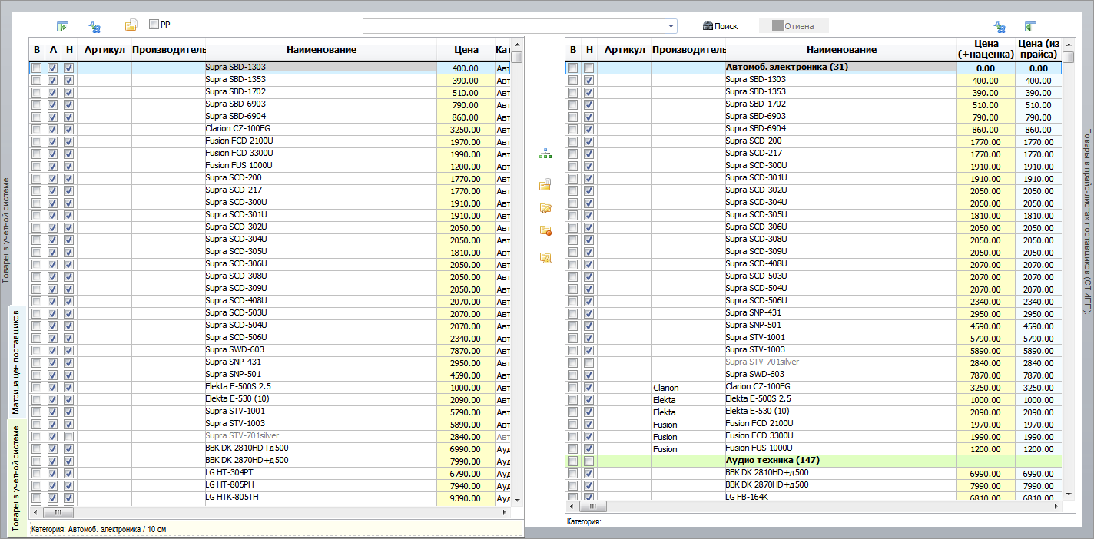Screen dimensions: 1094x539
Task: Toggle the РР checkbox
Action: 154,25
